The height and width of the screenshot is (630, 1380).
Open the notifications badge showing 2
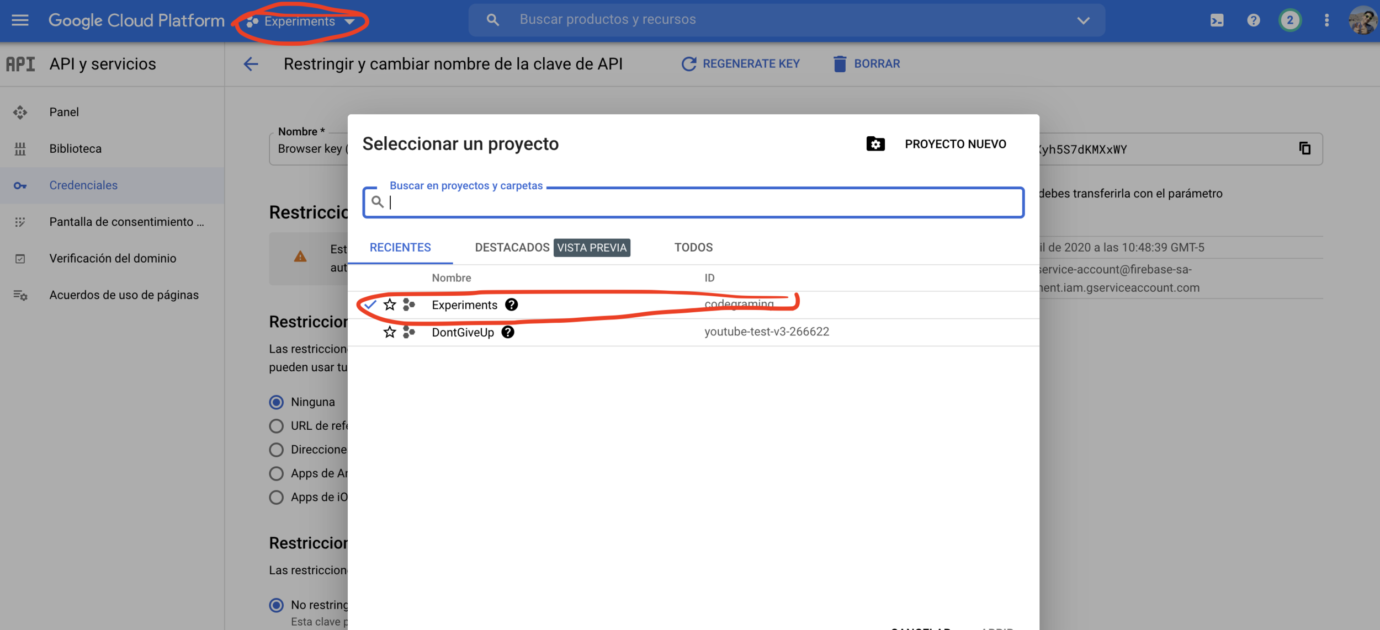click(x=1289, y=20)
